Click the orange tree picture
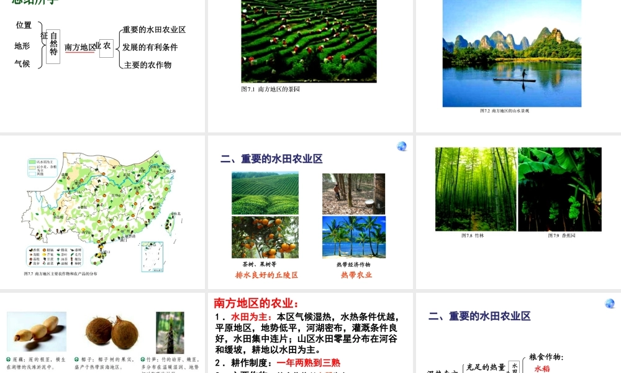This screenshot has height=373, width=621. 265,237
